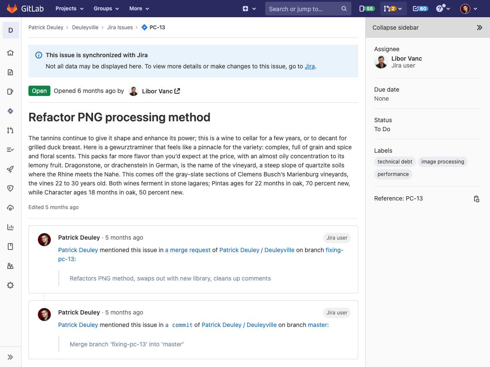
Task: Expand the merge requests dropdown in top bar
Action: pyautogui.click(x=393, y=8)
